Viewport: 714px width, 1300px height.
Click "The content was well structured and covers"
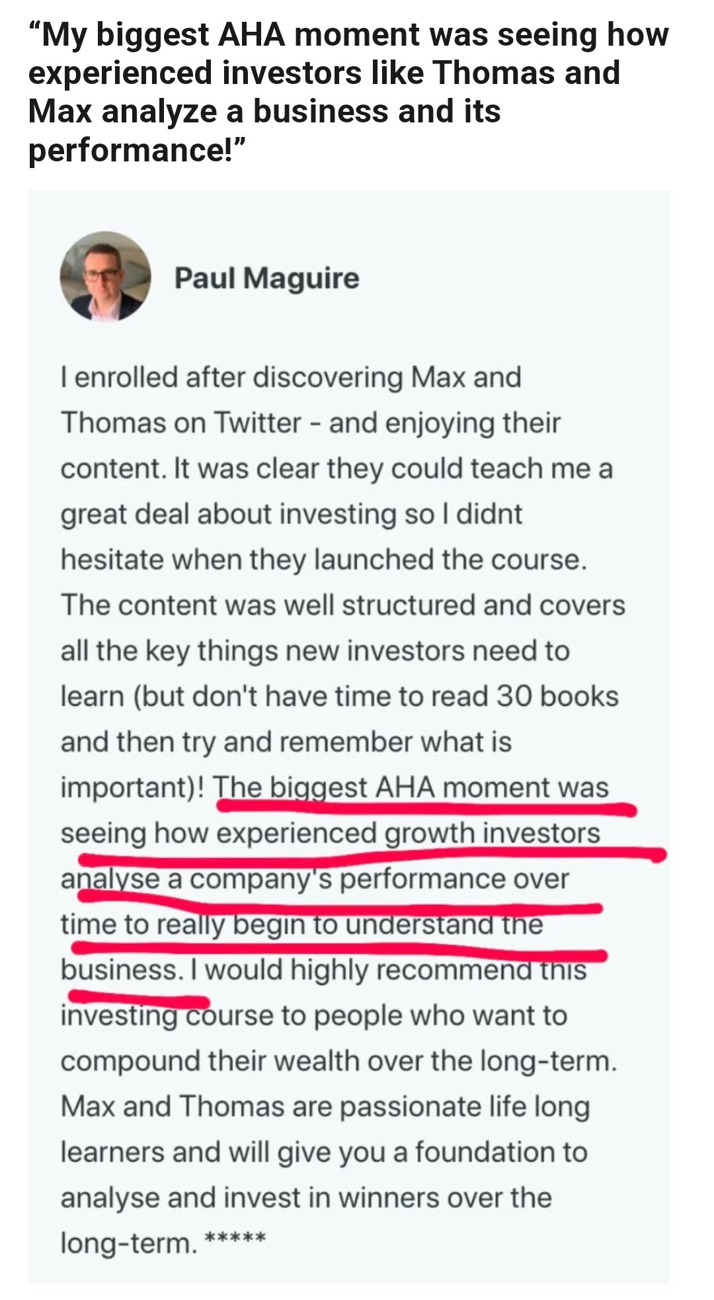tap(342, 605)
